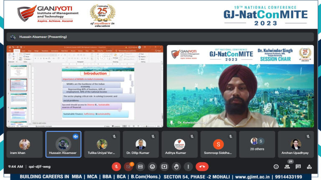The image size is (321, 180).
Task: Raise your hand in the meeting
Action: (x=176, y=167)
